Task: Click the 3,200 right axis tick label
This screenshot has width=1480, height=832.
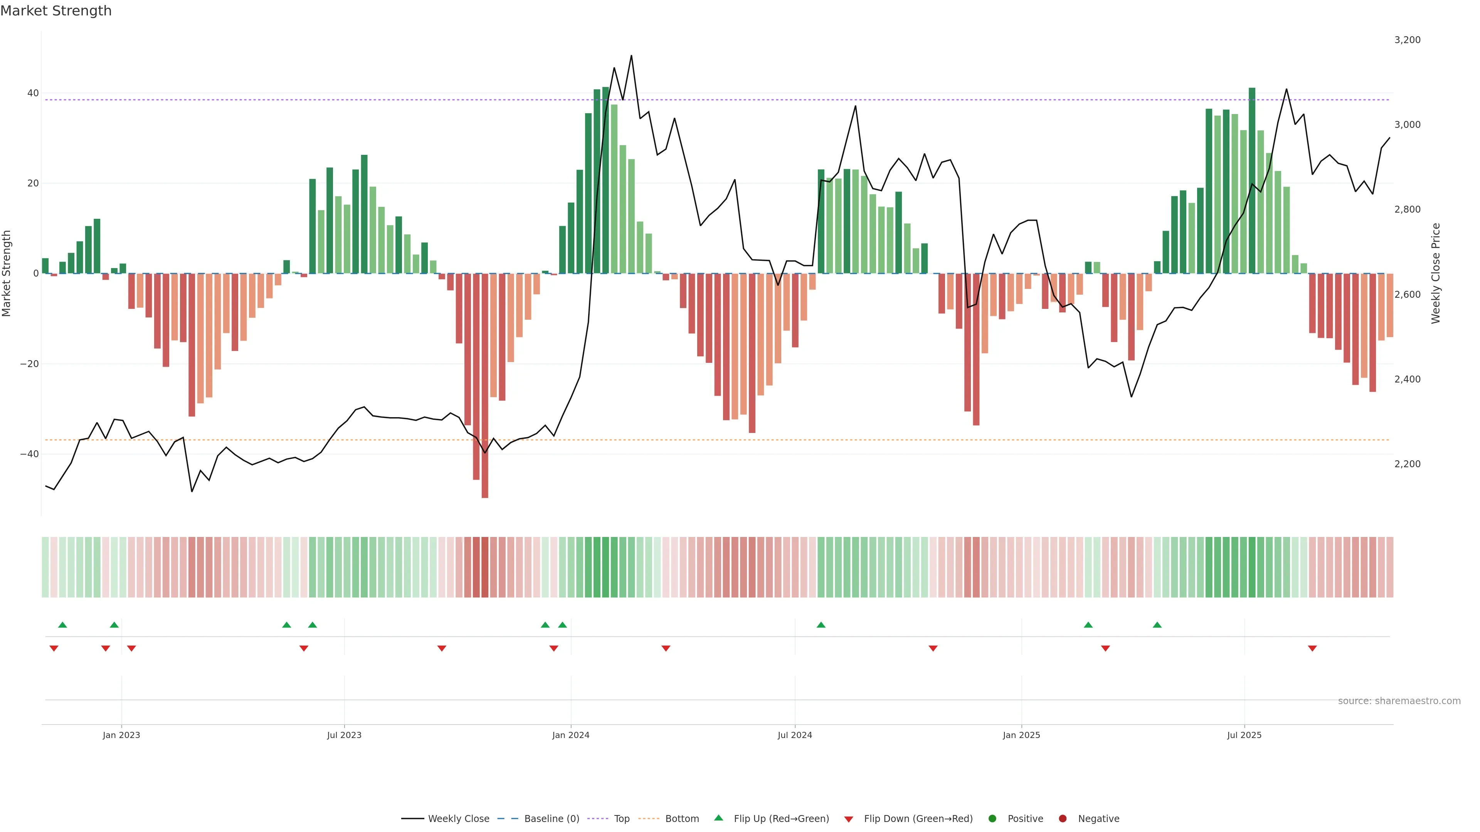Action: pyautogui.click(x=1407, y=40)
